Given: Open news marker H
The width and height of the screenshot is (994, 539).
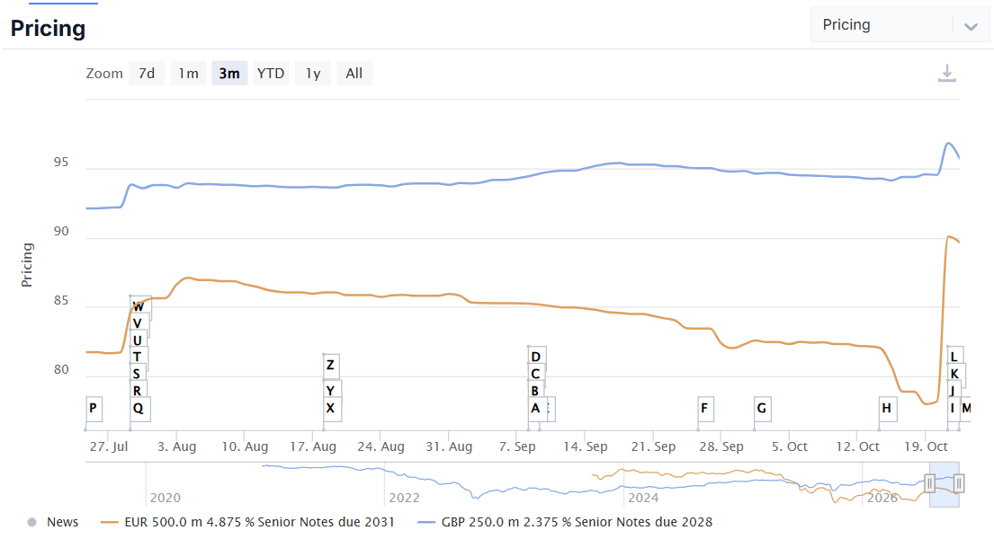Looking at the screenshot, I should pyautogui.click(x=888, y=409).
